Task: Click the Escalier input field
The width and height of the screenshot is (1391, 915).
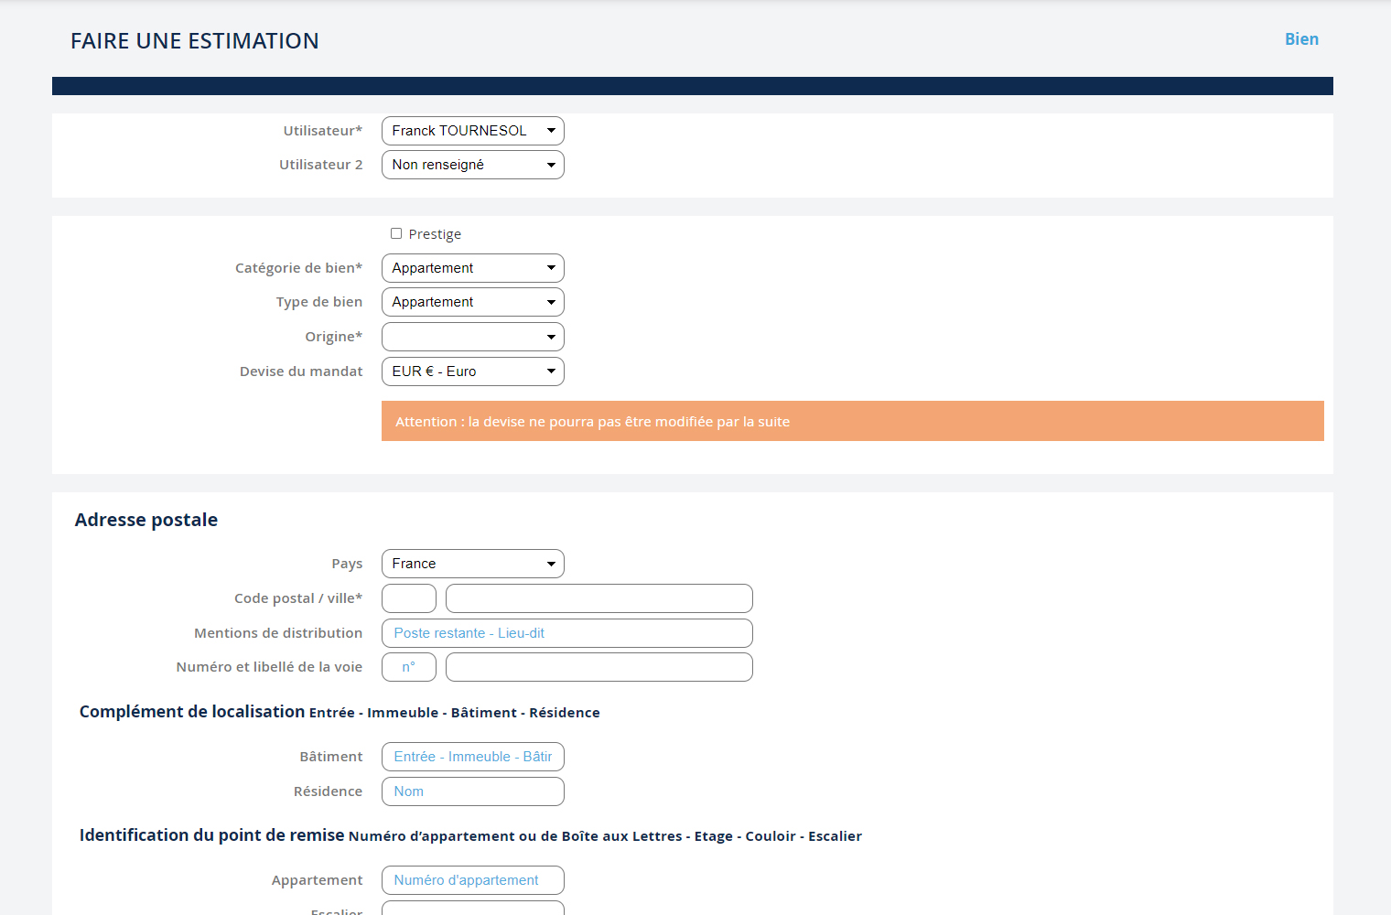Action: point(472,909)
